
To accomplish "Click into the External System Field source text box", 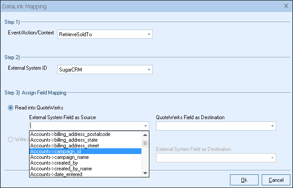I will pyautogui.click(x=85, y=126).
